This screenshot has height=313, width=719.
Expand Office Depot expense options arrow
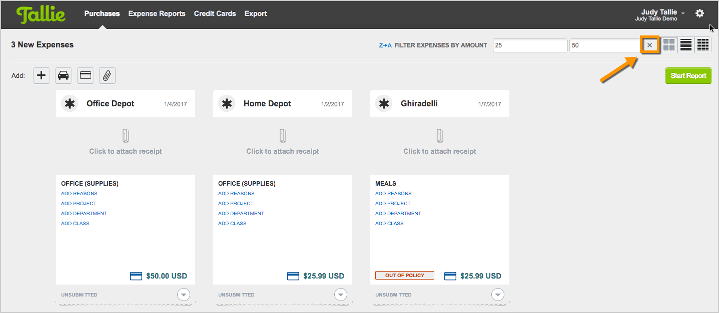point(184,295)
